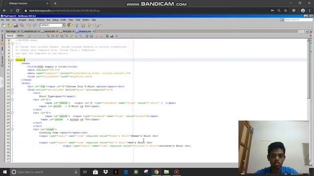Screen dimensions: 314x176
Task: Click the Maximize editor window button
Action: pyautogui.click(x=310, y=31)
